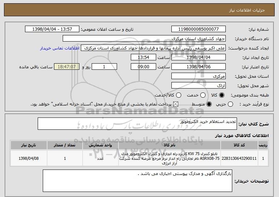Click the نام کالا column header
This screenshot has width=279, height=197.
point(170,145)
